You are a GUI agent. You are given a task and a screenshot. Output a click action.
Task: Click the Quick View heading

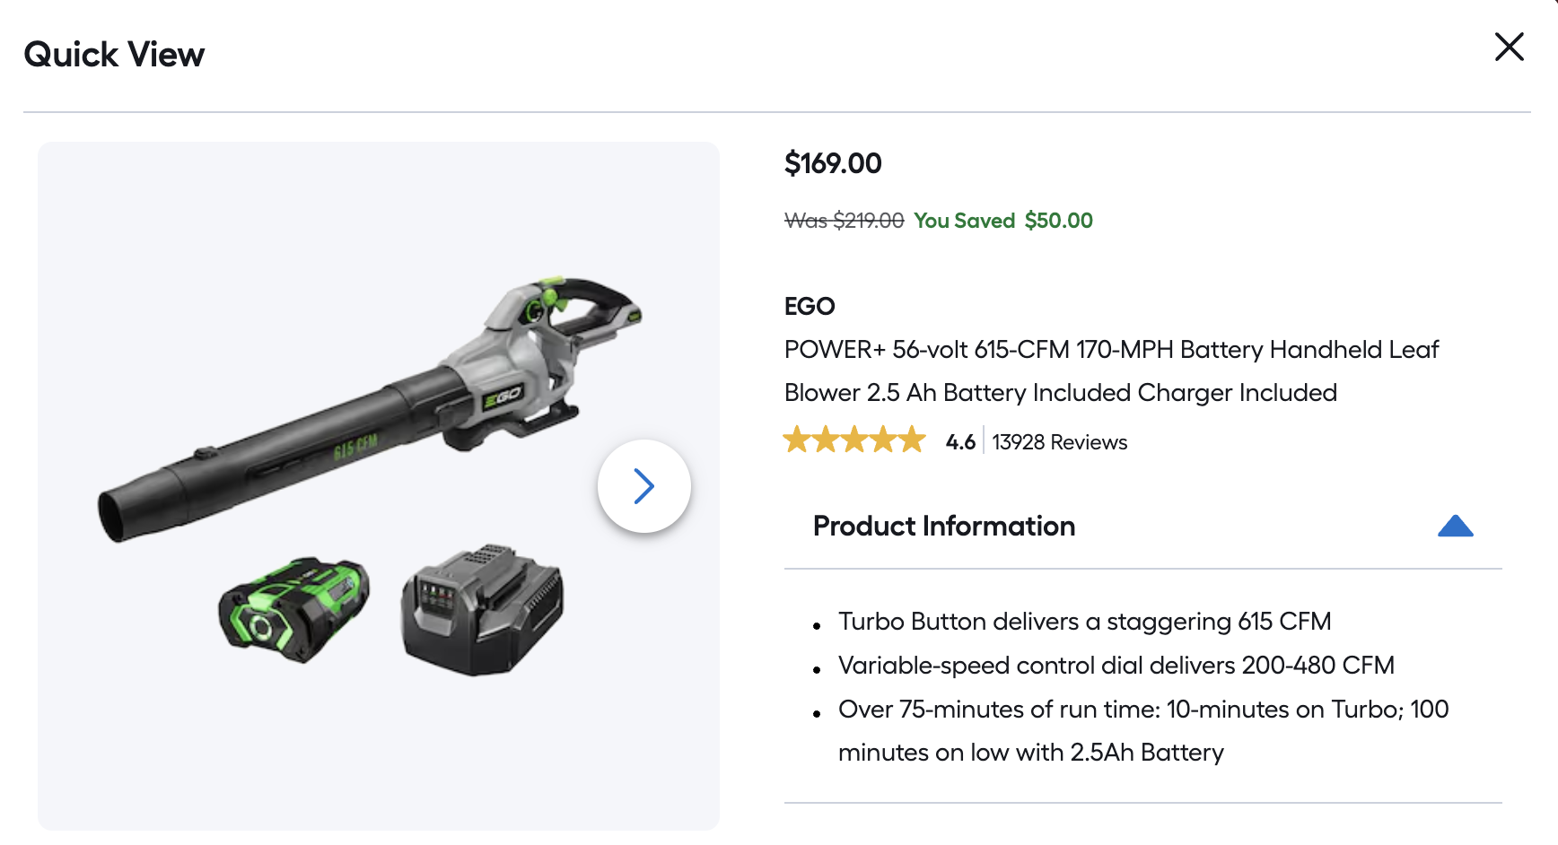[114, 55]
